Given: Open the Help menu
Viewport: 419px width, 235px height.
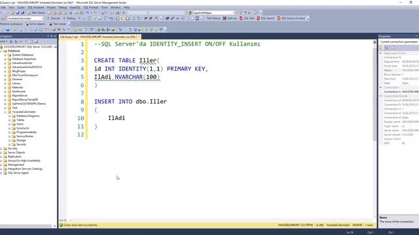Looking at the screenshot, I should [x=126, y=7].
